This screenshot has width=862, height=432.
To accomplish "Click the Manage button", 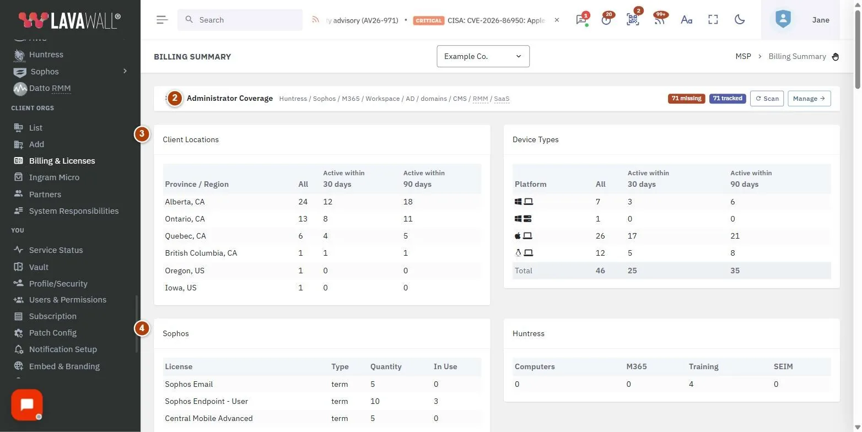I will coord(809,99).
